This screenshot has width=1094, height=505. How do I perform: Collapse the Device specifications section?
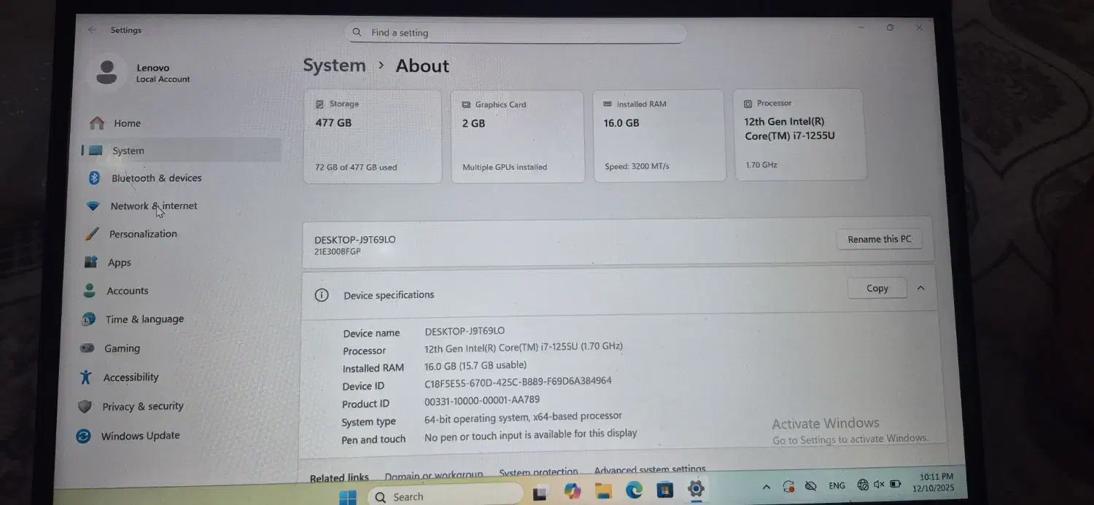pyautogui.click(x=920, y=288)
